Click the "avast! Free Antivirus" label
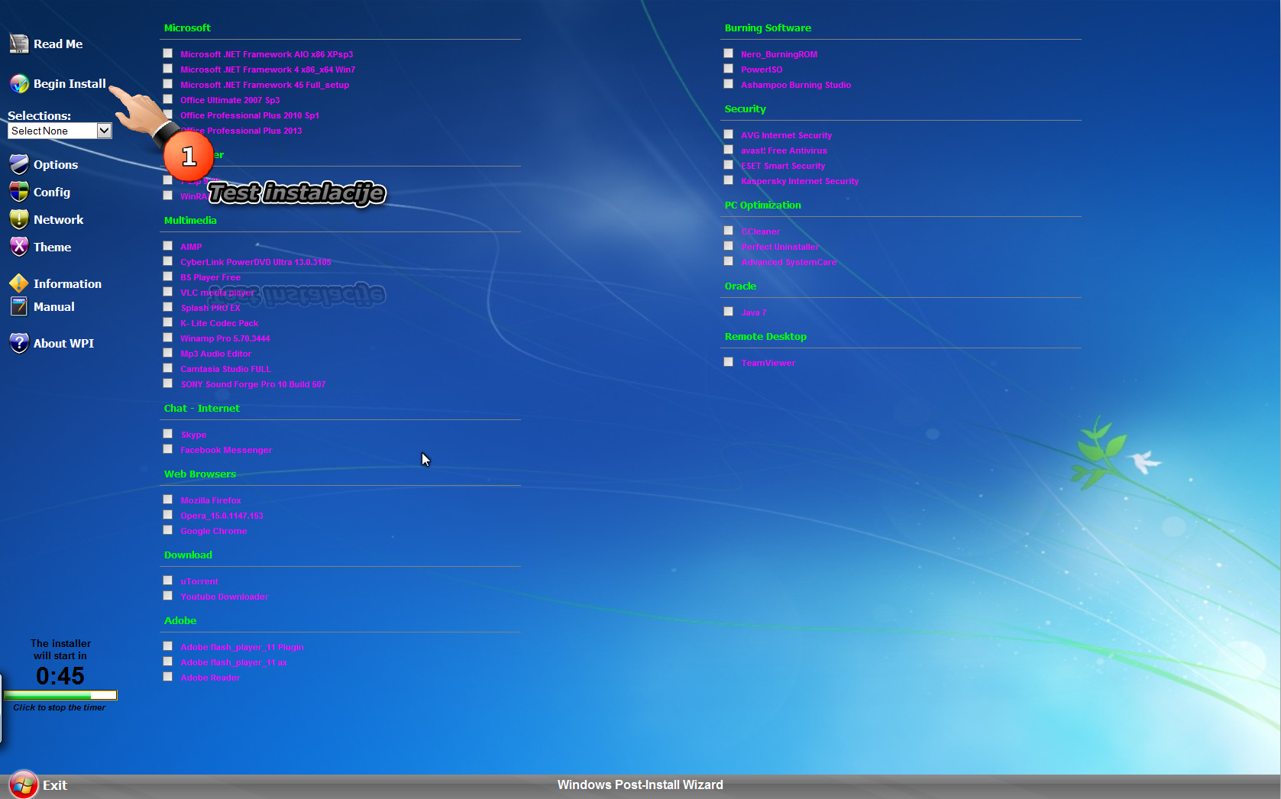The height and width of the screenshot is (799, 1281). click(784, 150)
